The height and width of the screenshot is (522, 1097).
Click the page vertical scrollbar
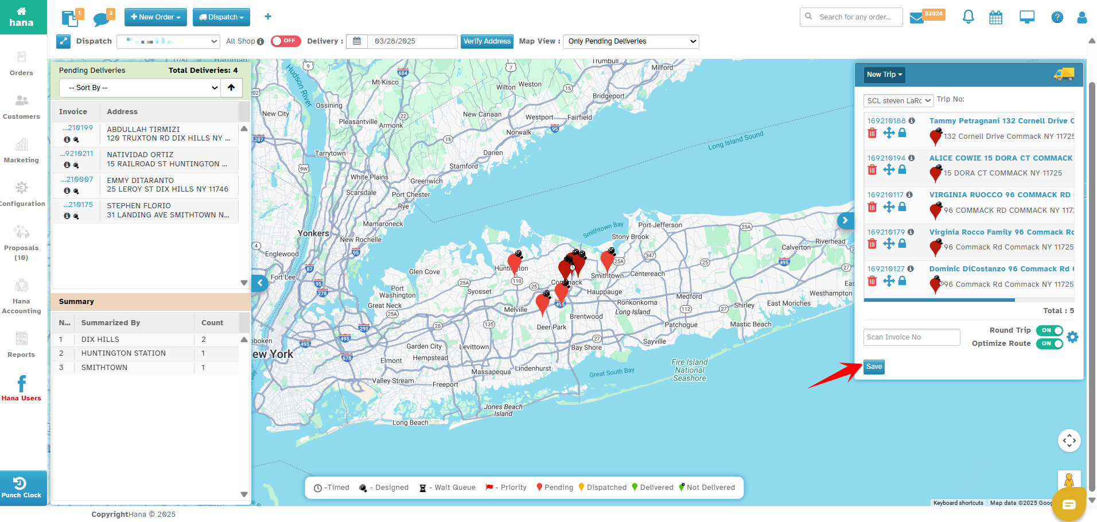(1092, 287)
